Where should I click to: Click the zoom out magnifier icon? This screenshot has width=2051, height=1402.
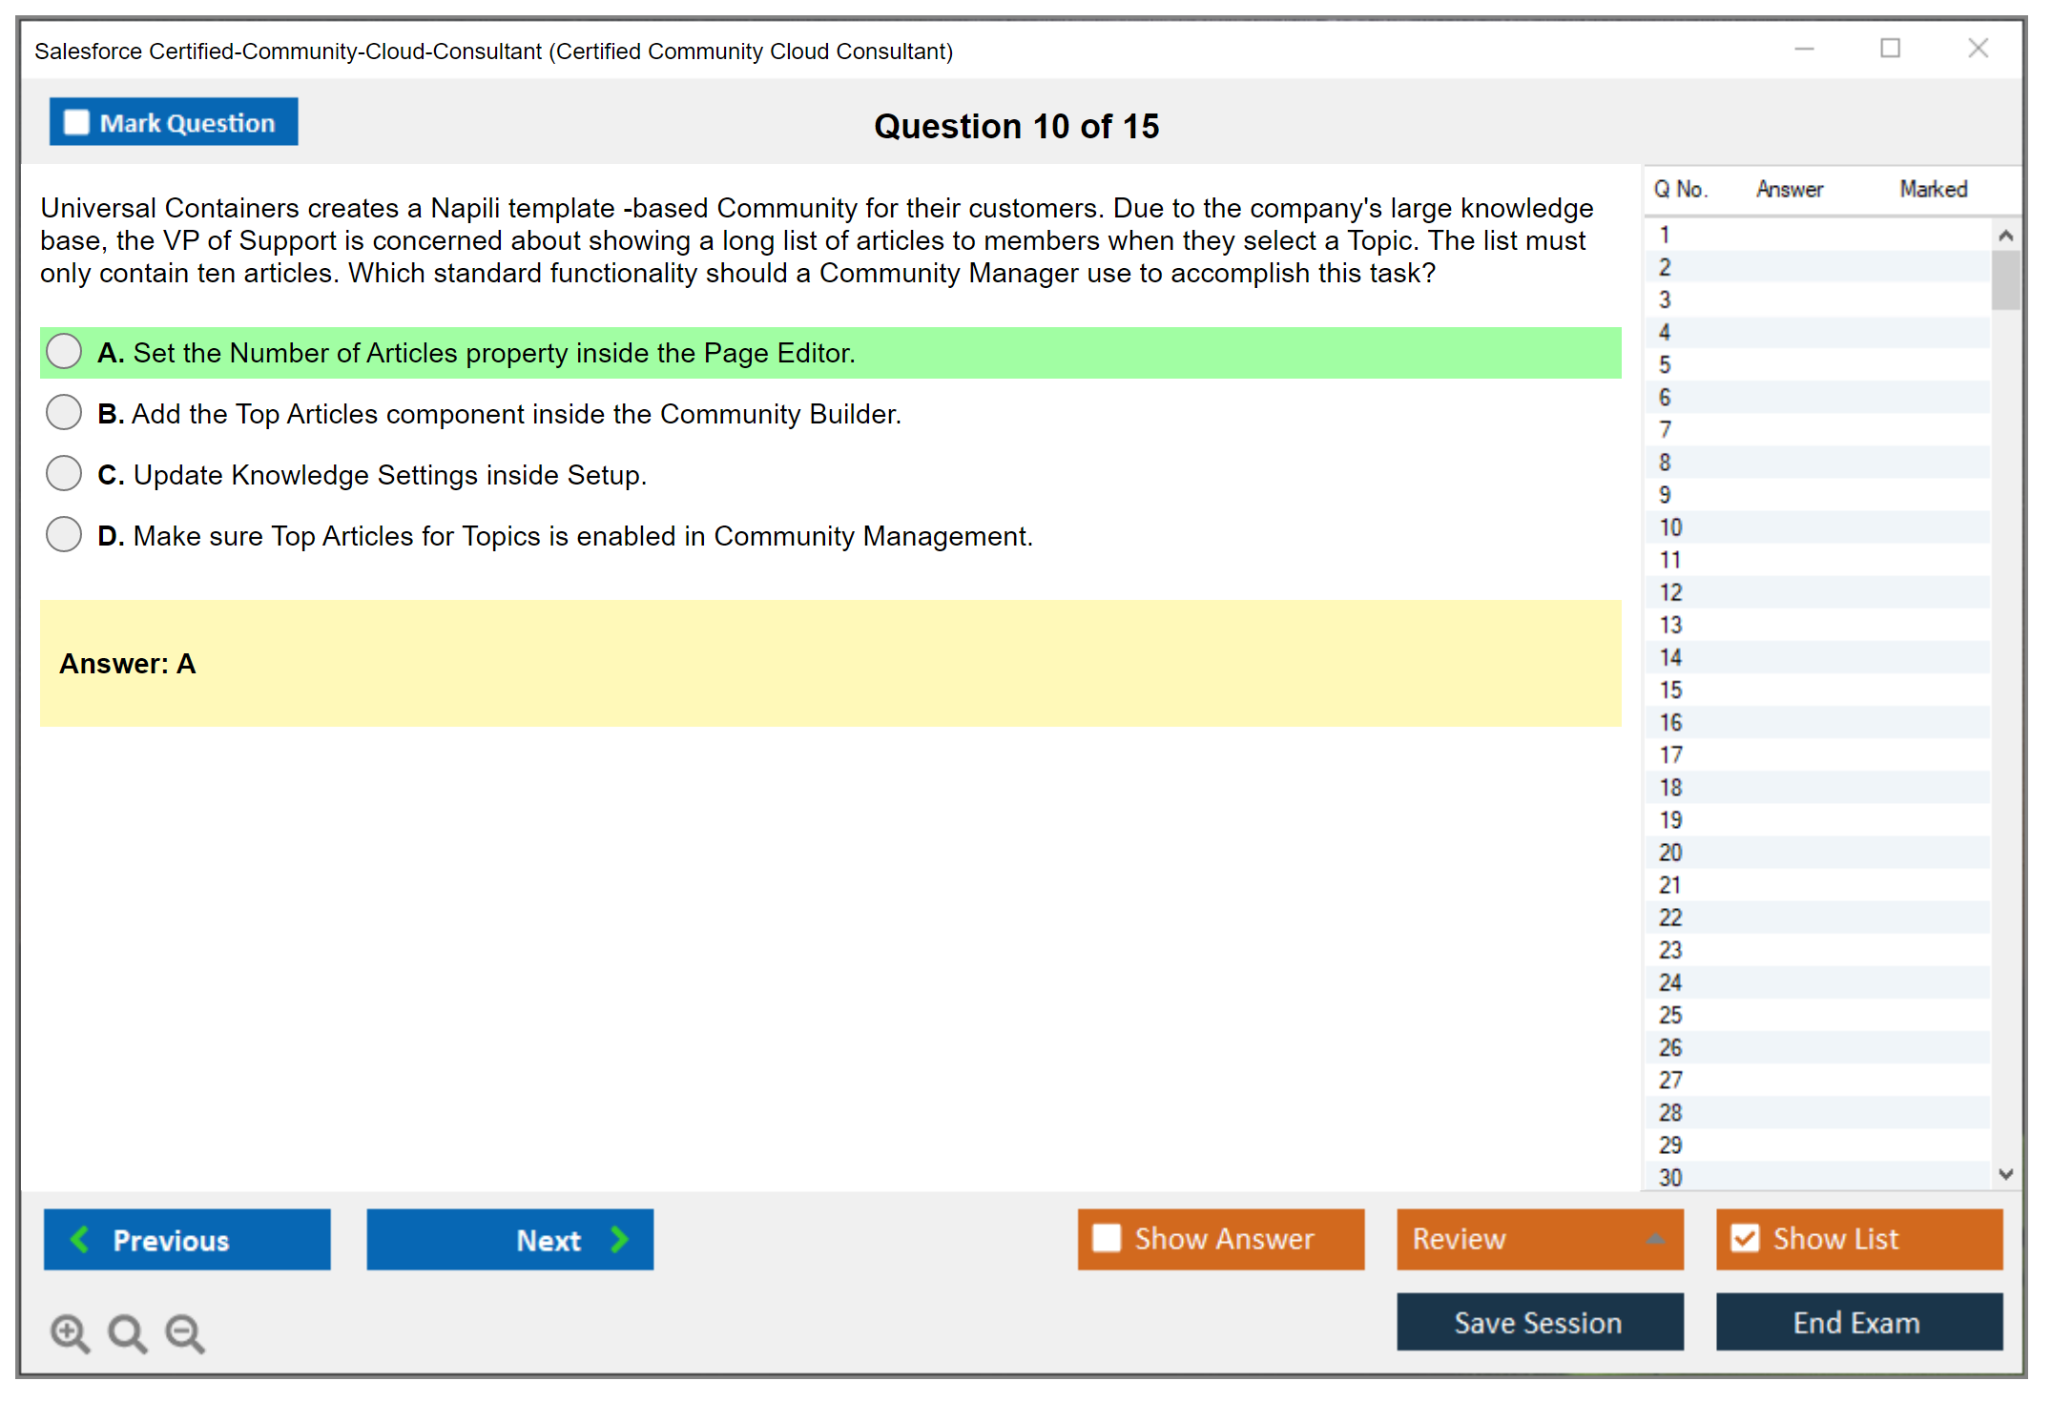pos(185,1332)
